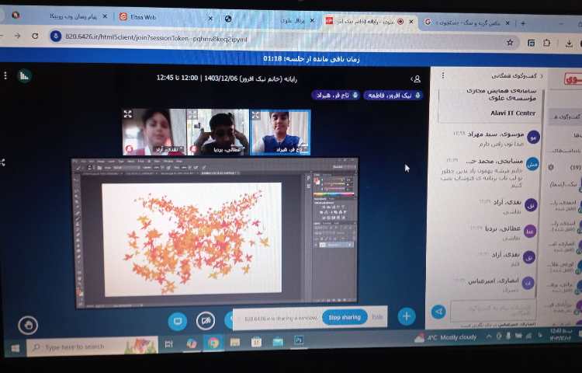Expand the left webcam video to fullscreen
The height and width of the screenshot is (373, 582).
tap(128, 114)
